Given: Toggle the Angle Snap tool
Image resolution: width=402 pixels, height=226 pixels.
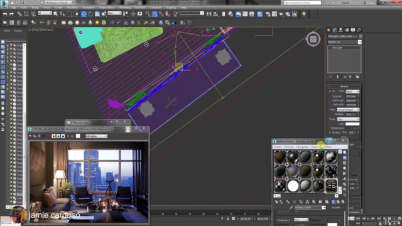Looking at the screenshot, I should tap(155, 14).
